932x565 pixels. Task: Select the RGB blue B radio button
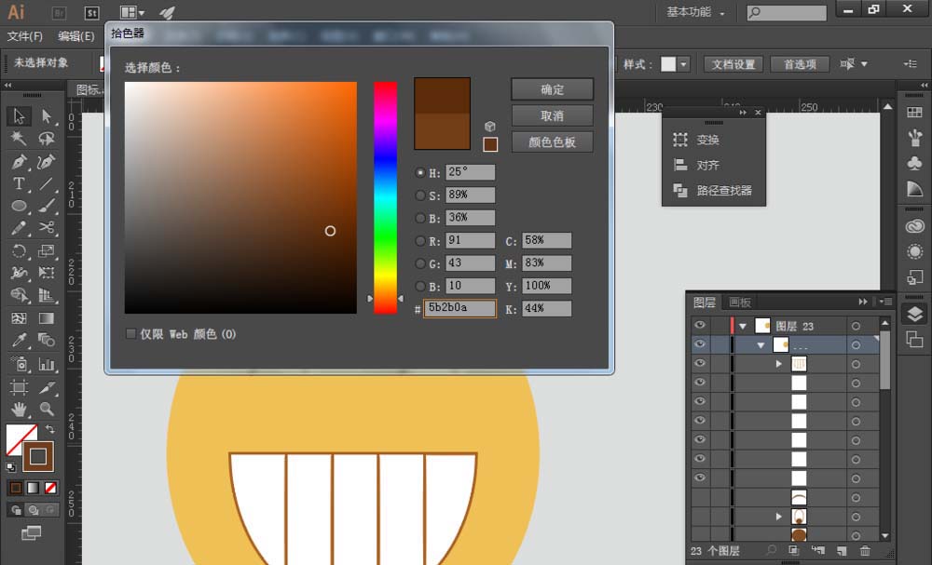(420, 286)
